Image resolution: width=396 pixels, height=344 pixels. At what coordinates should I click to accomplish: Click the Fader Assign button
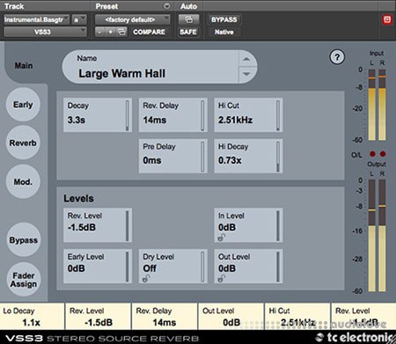24,280
